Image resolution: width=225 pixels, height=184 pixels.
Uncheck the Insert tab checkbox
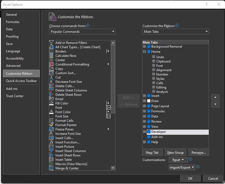pos(149,96)
